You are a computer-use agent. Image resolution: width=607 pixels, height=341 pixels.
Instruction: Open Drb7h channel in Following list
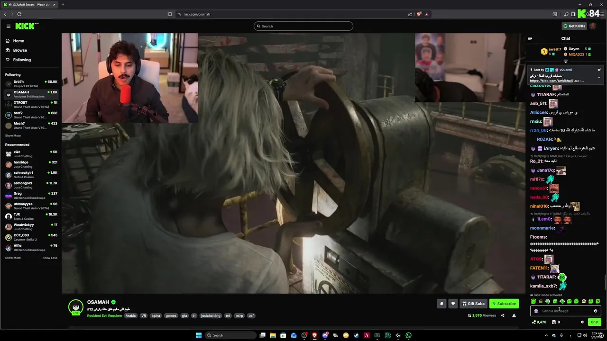pos(31,84)
